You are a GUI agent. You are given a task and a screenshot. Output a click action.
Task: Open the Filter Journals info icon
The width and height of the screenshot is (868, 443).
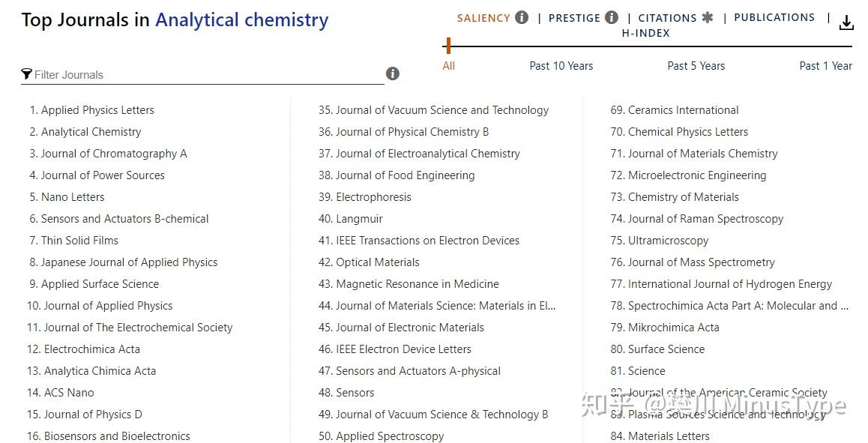tap(393, 73)
